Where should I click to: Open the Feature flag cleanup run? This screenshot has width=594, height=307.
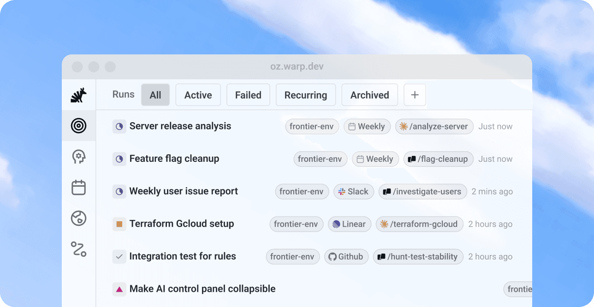[x=174, y=159]
